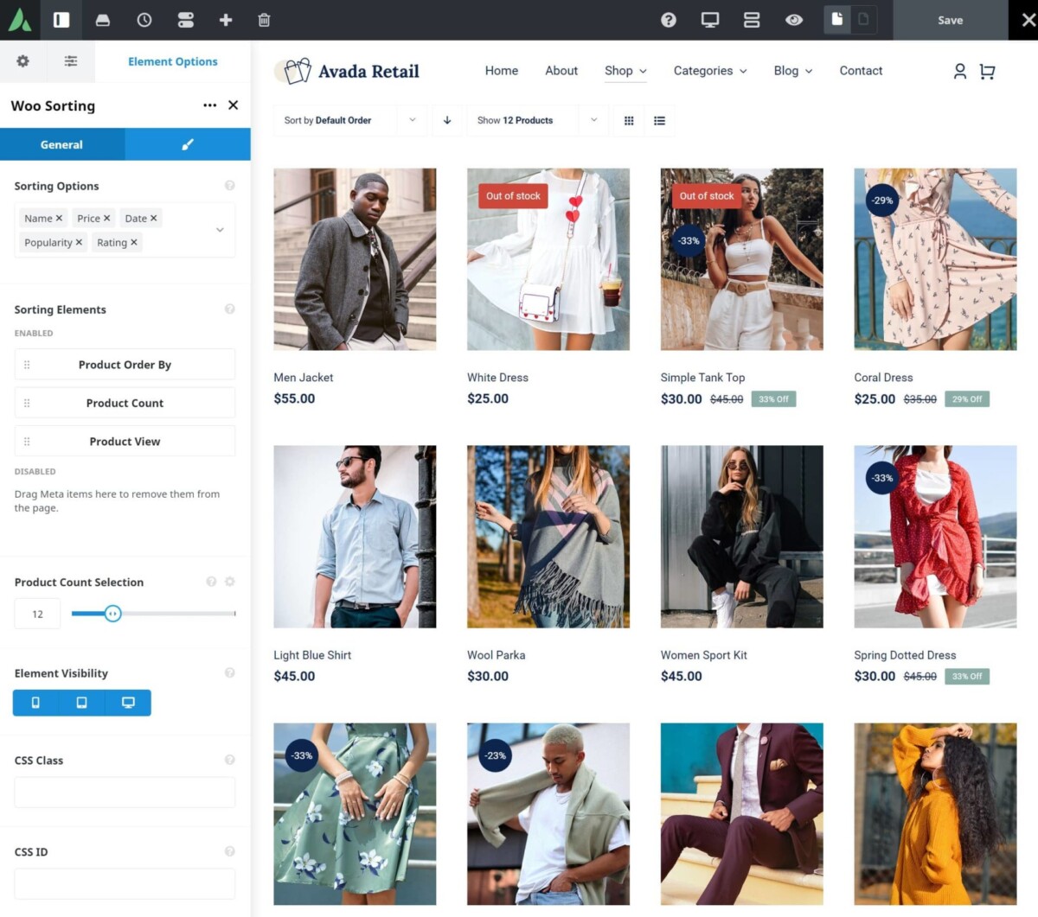Click the trash icon to clear the layout
1038x917 pixels.
tap(265, 19)
